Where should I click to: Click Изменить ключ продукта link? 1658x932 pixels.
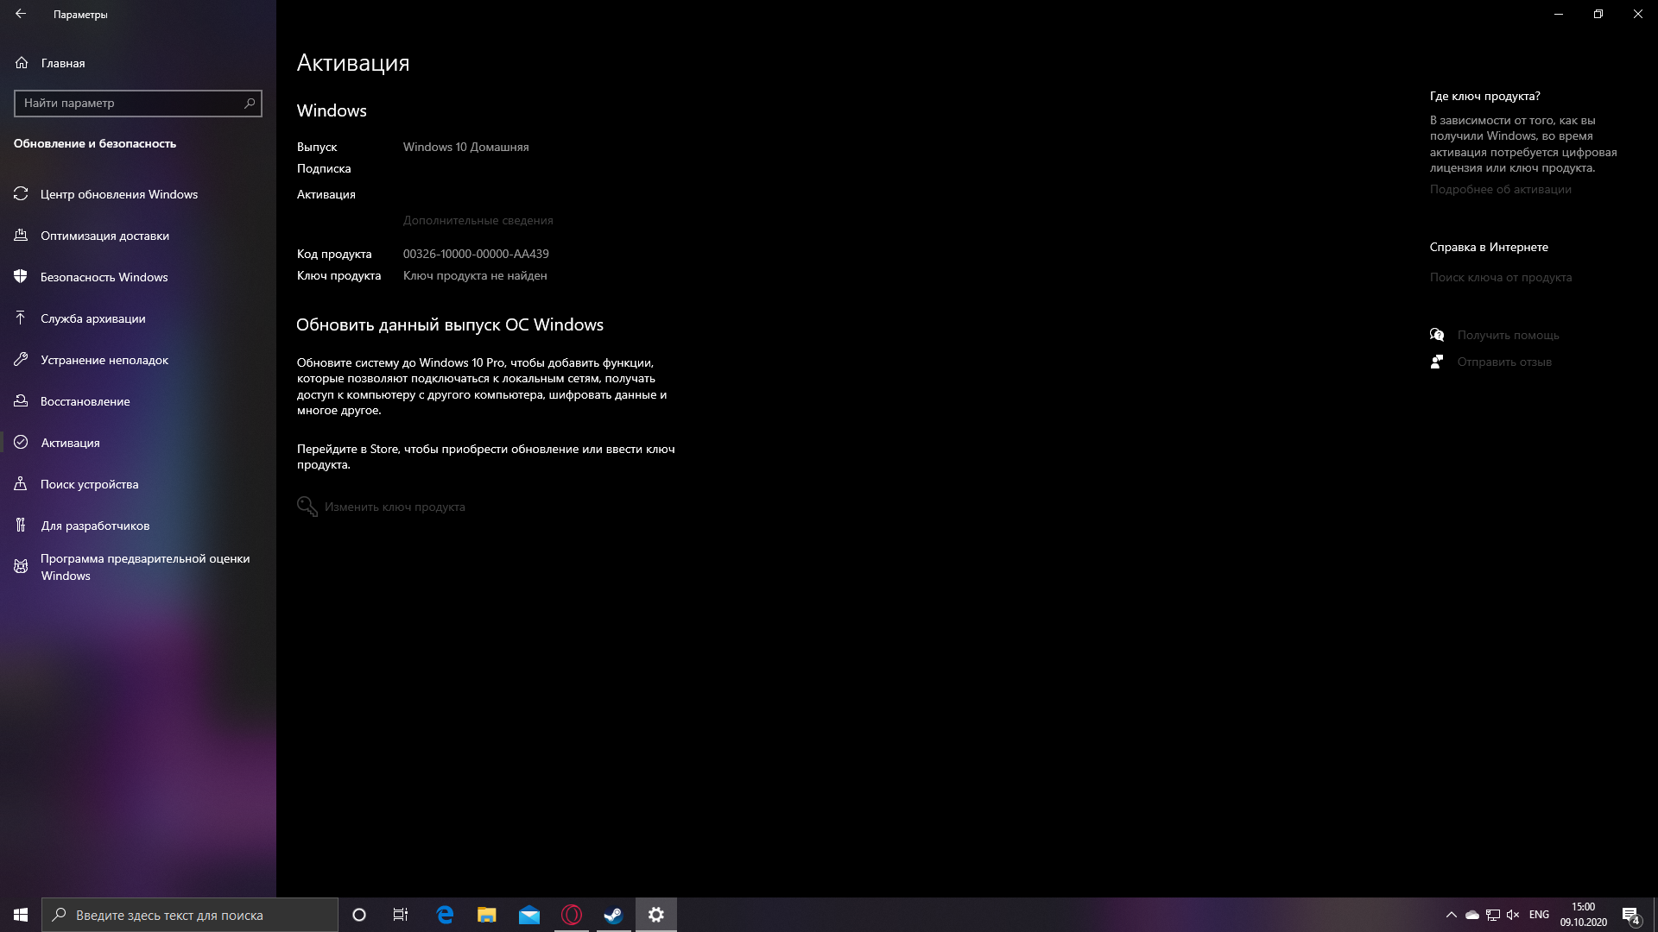pyautogui.click(x=395, y=507)
